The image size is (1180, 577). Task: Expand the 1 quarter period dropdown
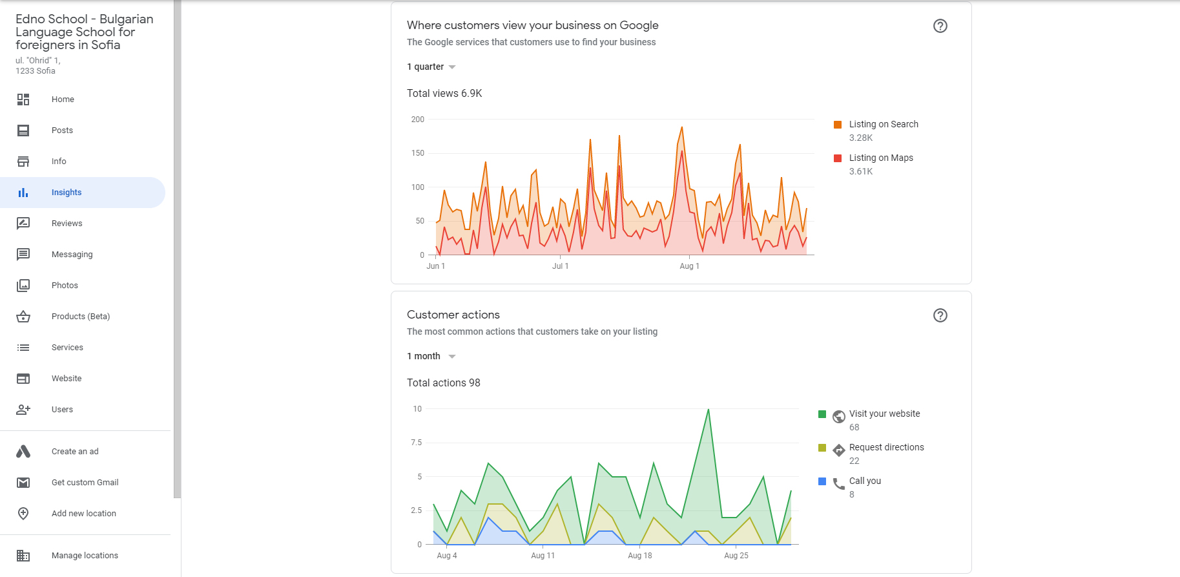(x=431, y=67)
